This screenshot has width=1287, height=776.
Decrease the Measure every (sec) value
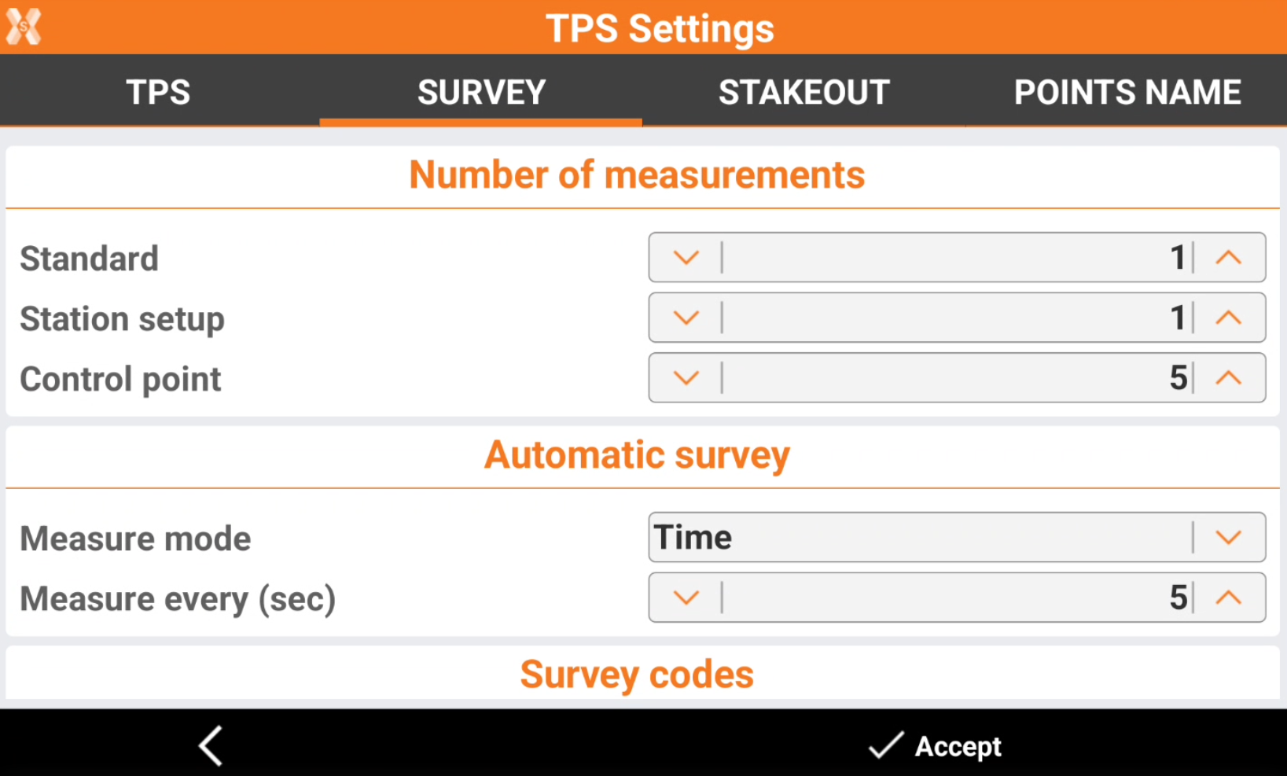(x=686, y=598)
